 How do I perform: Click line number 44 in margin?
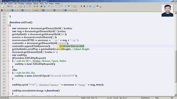coord(4,46)
